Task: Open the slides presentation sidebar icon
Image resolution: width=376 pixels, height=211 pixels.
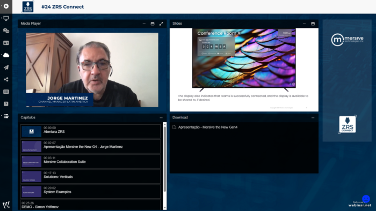Action: click(6, 18)
